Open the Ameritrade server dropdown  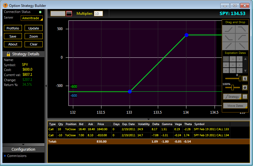[32, 18]
